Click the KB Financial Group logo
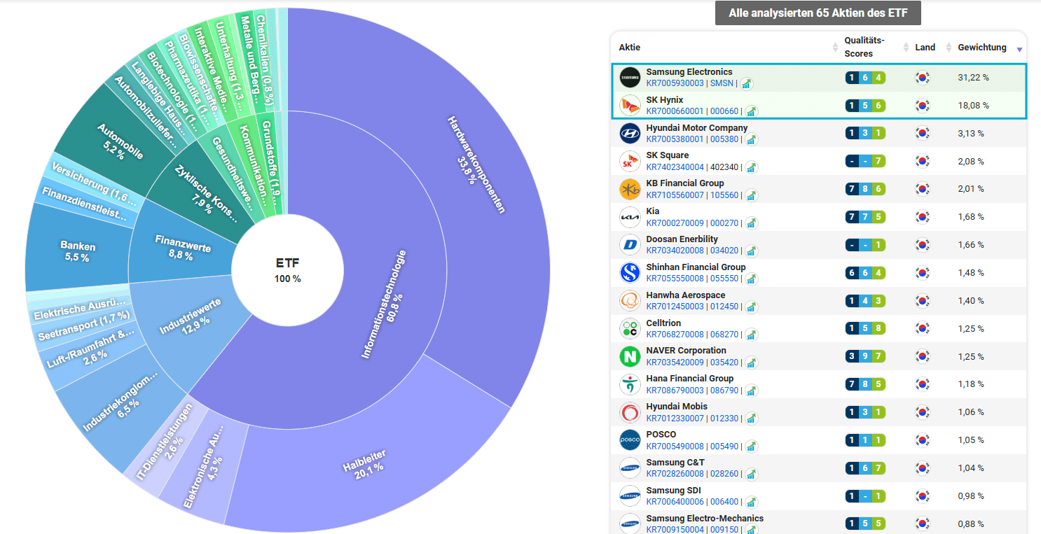 click(630, 189)
